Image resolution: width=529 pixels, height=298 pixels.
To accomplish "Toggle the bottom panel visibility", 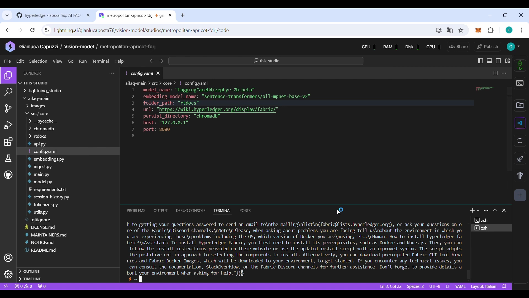I will (x=490, y=61).
